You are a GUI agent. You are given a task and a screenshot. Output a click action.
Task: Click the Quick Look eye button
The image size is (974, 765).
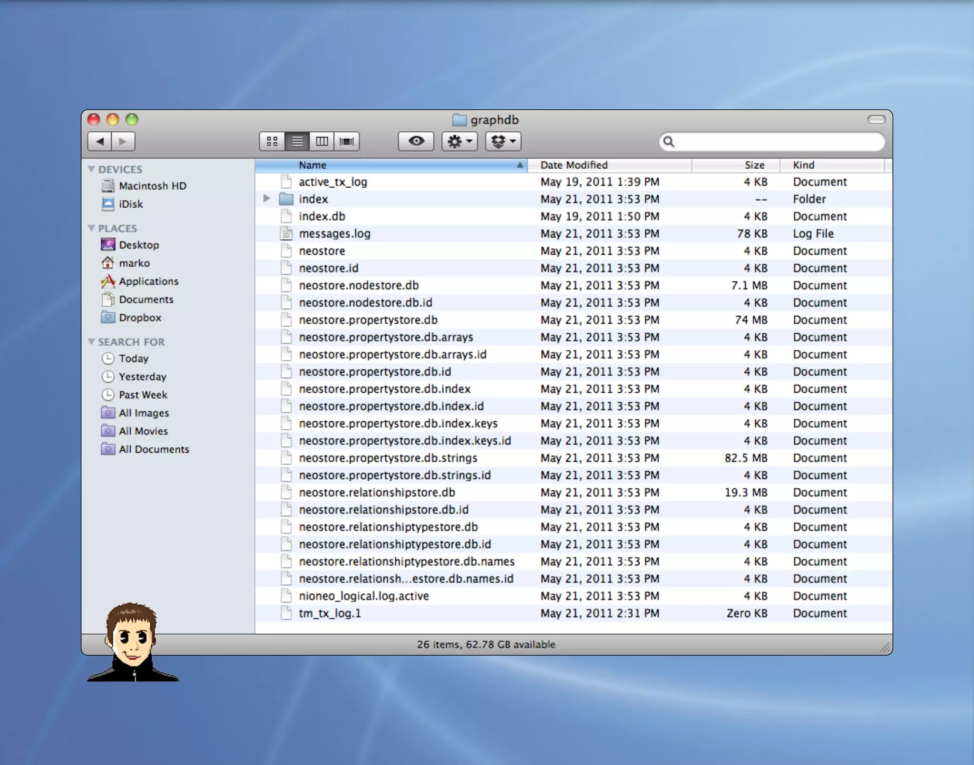[416, 141]
